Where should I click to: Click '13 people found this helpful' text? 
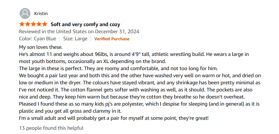point(51,128)
